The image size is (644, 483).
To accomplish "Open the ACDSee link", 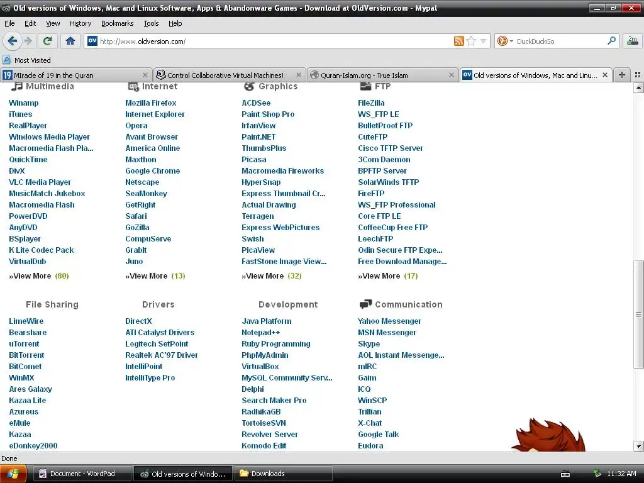I will pyautogui.click(x=256, y=103).
